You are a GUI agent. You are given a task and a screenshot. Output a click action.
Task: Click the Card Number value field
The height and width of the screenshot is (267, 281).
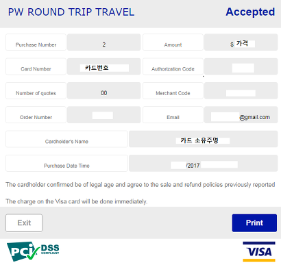click(x=104, y=66)
